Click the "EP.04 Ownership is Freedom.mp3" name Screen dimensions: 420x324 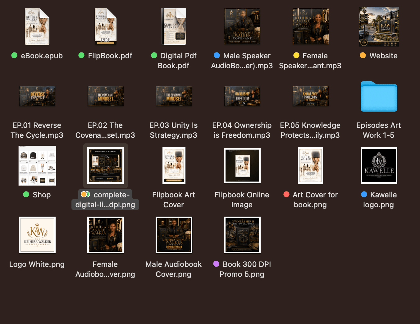(242, 130)
